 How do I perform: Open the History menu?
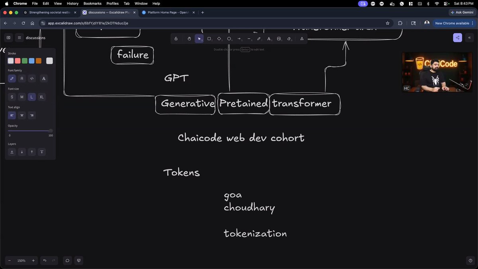[72, 3]
